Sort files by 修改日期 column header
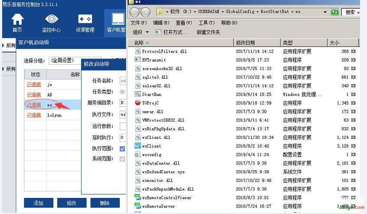 coord(257,43)
